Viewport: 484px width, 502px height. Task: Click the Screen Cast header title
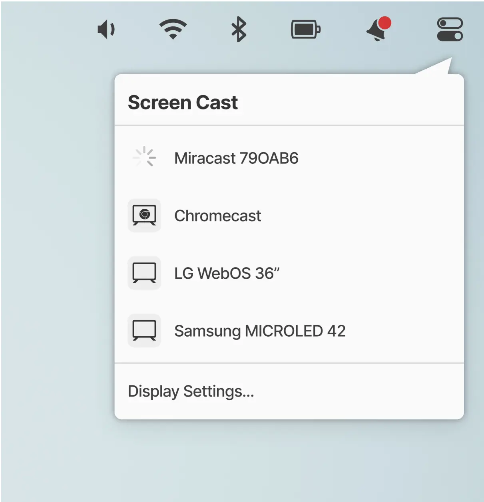pos(183,103)
